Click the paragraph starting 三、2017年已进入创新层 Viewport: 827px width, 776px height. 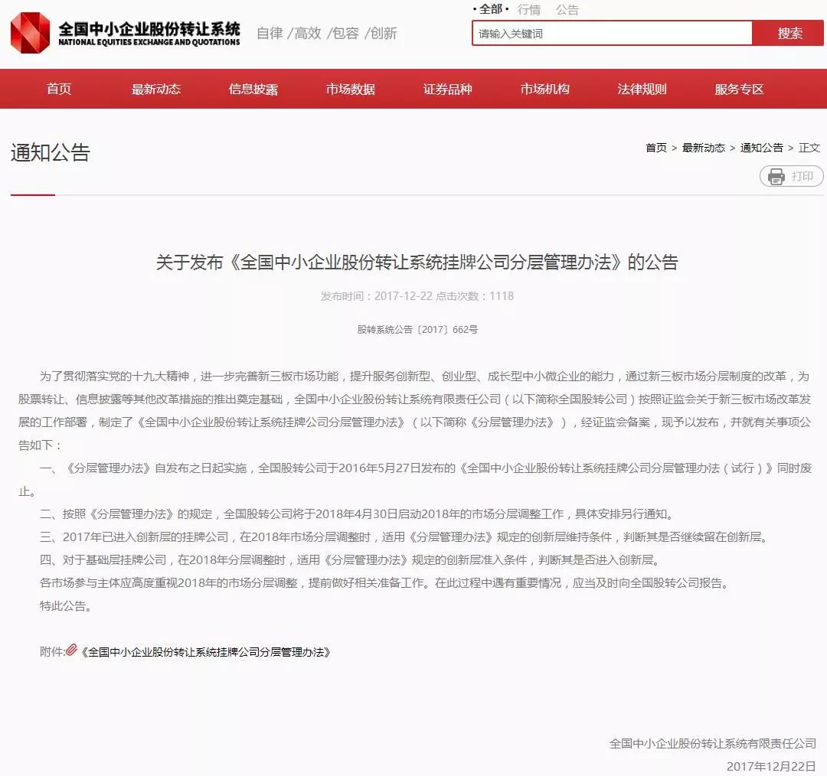click(406, 536)
